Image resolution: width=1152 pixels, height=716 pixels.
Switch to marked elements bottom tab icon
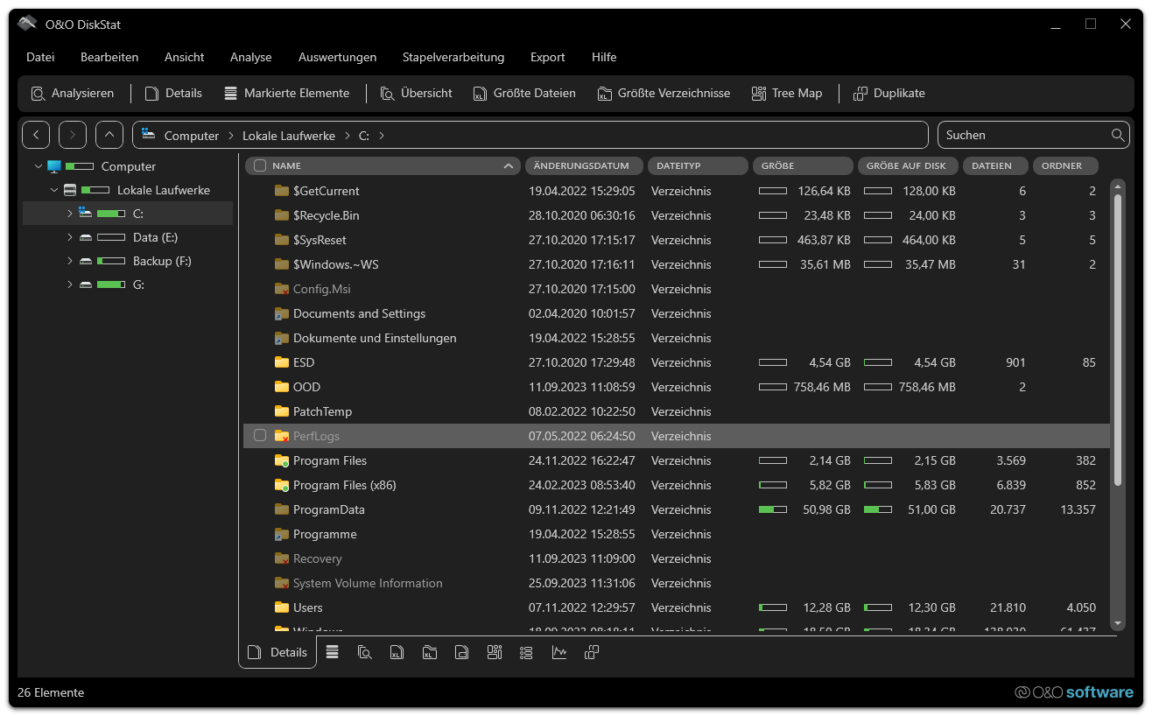coord(333,652)
